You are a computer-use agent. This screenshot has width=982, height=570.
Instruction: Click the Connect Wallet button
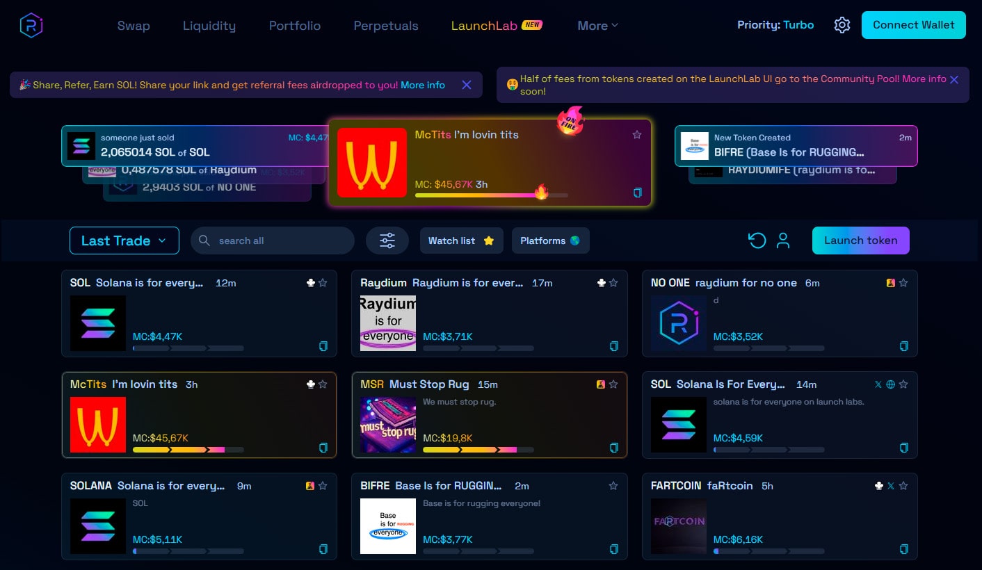[x=914, y=25]
